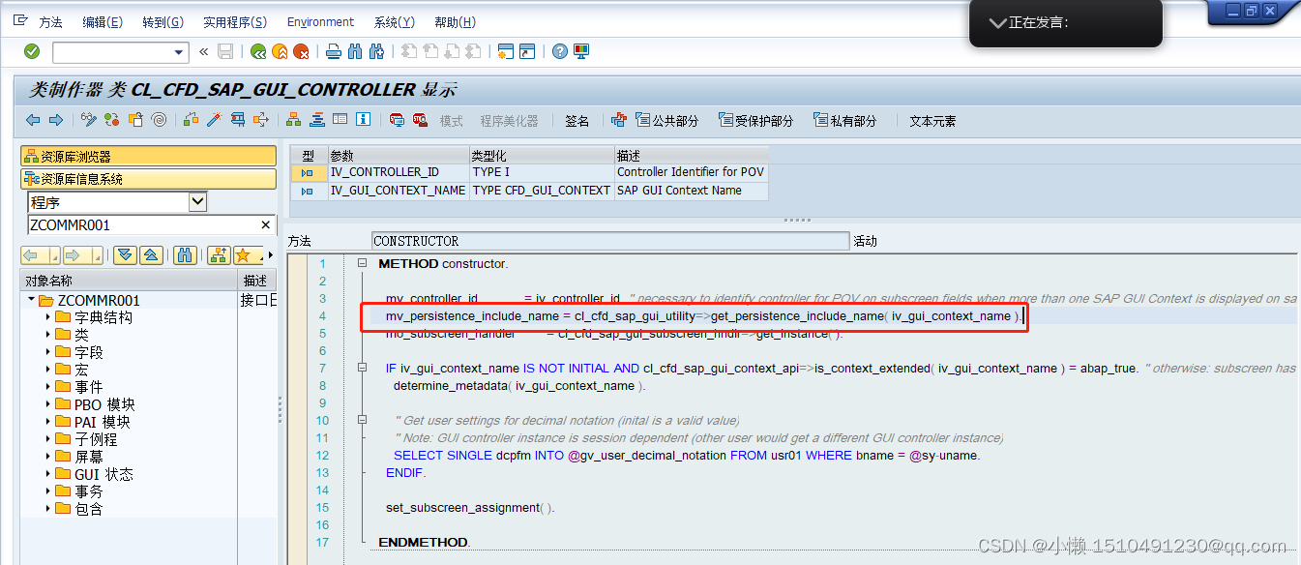This screenshot has width=1301, height=565.
Task: Click the IV_GUI_CONTEXT_NAME parameter cell
Action: [399, 191]
